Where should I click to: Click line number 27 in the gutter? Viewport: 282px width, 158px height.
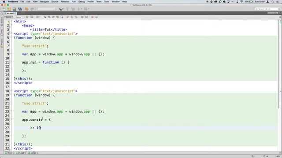[7, 128]
